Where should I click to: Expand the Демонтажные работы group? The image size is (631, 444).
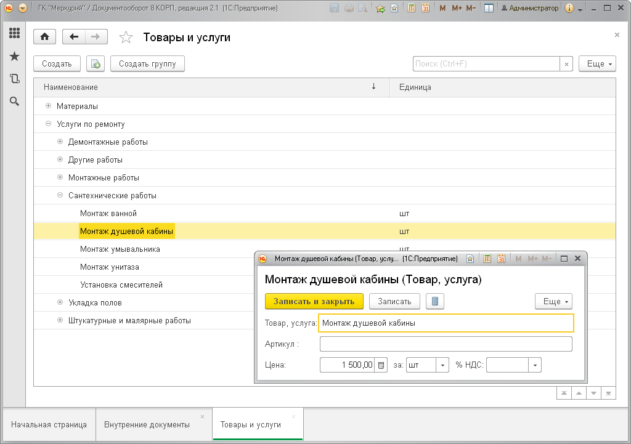pos(60,142)
